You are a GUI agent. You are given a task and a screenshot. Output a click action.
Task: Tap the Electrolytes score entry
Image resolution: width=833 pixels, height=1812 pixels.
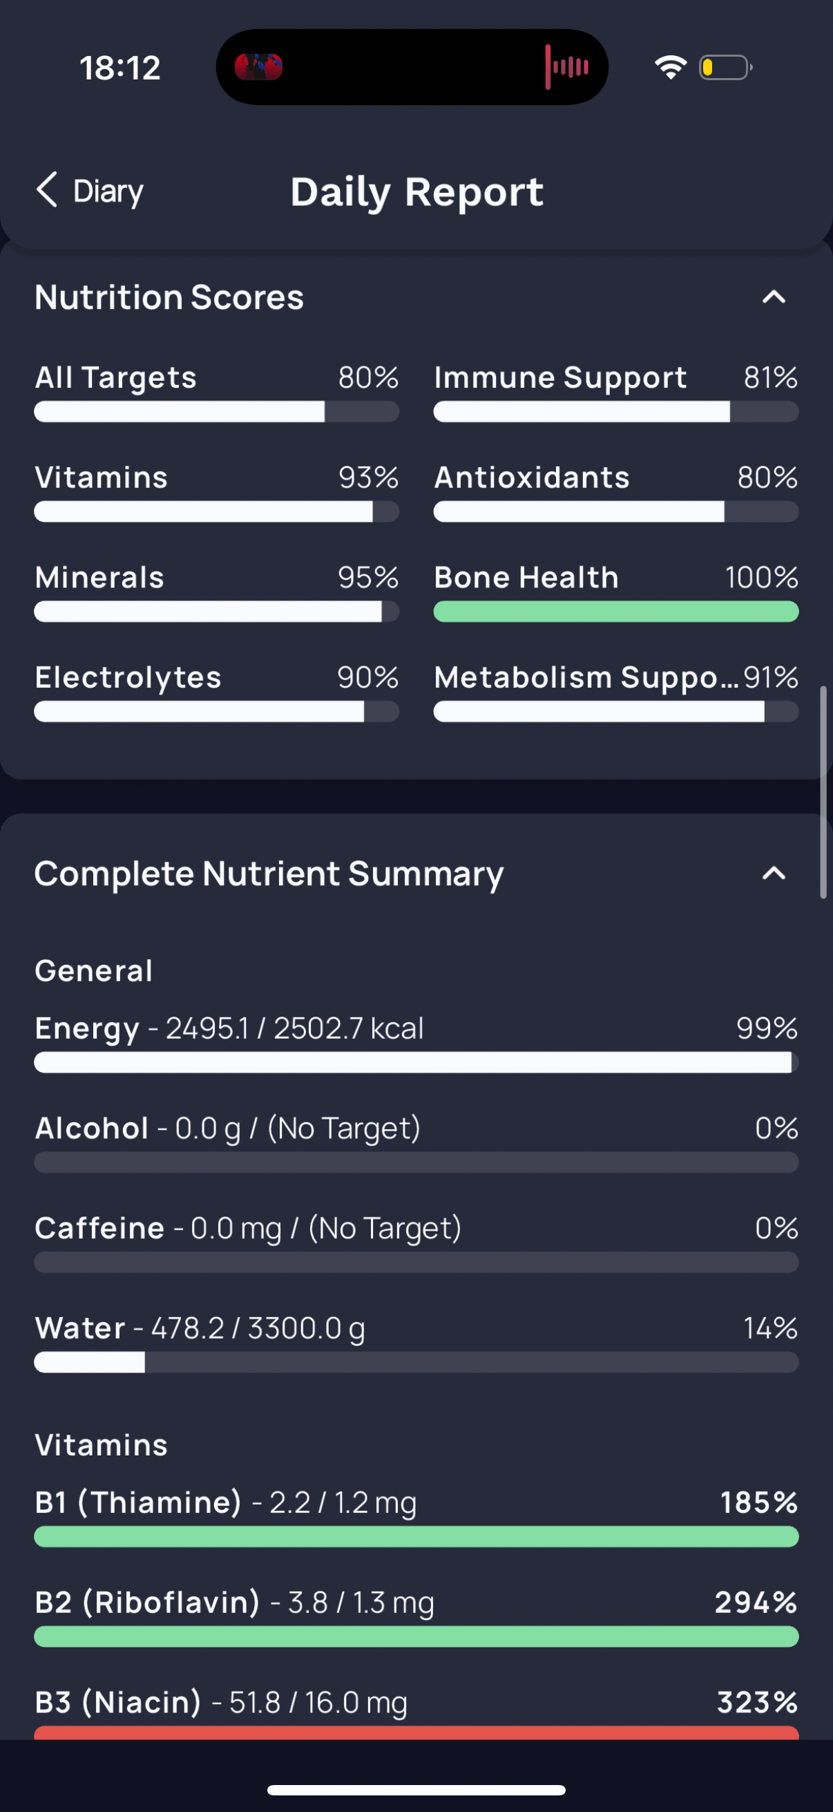216,692
